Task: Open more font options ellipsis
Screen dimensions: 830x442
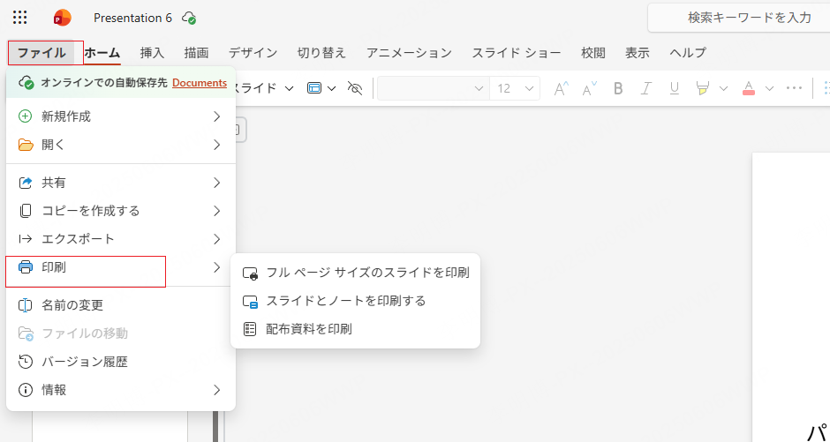Action: pyautogui.click(x=794, y=88)
